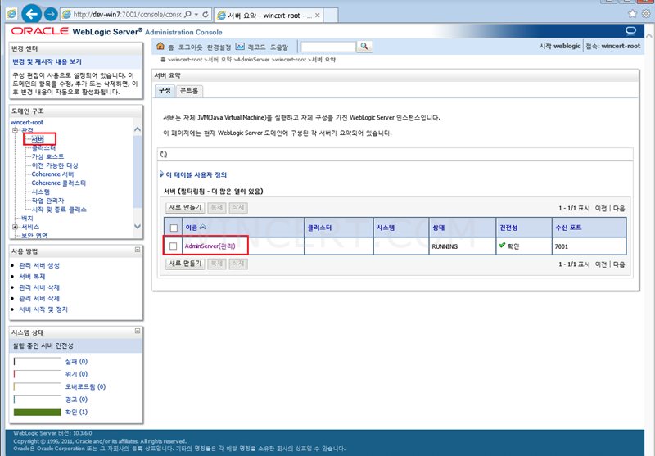Viewport: 655px width, 456px height.
Task: Open the 관리 서버 생성 how-to link
Action: [x=39, y=265]
